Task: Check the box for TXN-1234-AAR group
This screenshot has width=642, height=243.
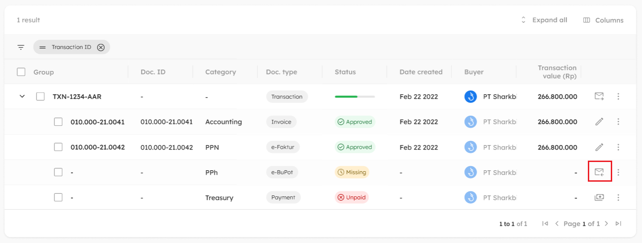Action: (40, 97)
